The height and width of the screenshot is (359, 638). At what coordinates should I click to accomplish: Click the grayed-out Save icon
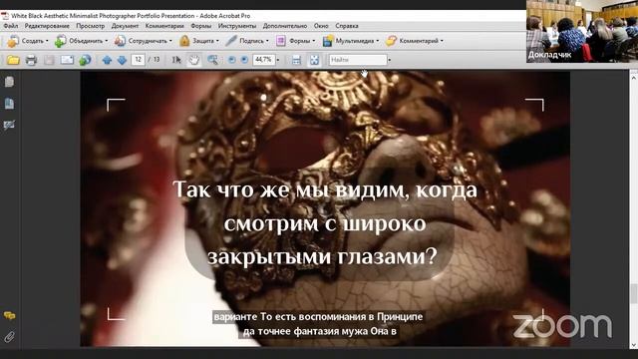49,60
